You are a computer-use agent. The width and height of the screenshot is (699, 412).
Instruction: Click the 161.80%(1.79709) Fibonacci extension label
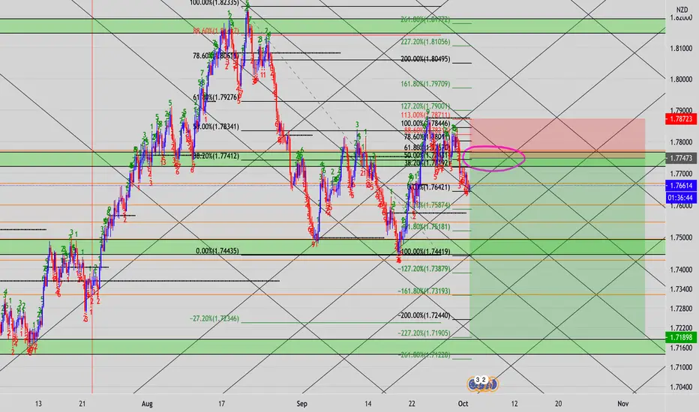coord(425,84)
